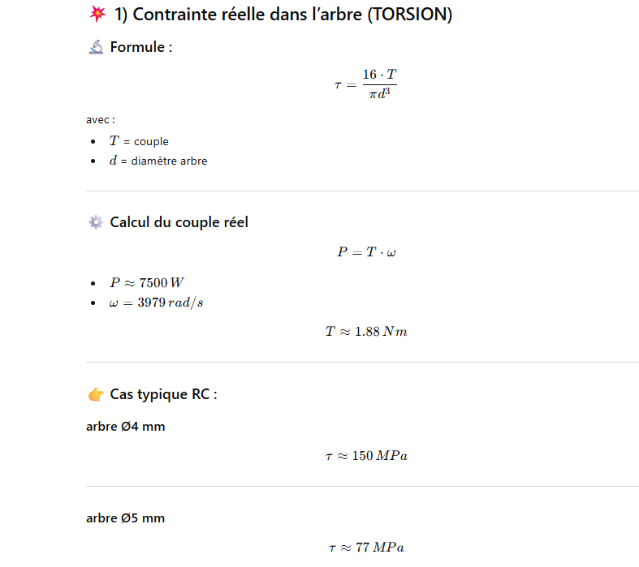Screen dimensions: 639x567
Task: Click the pointing hand emoji beside Cas typique RC
Action: [x=95, y=395]
